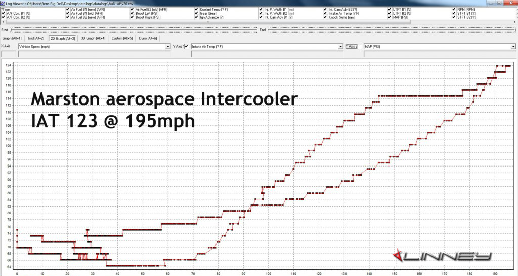Click the channel list horizontal scrollbar
Screen dimensions: 518x276
(x=208, y=22)
